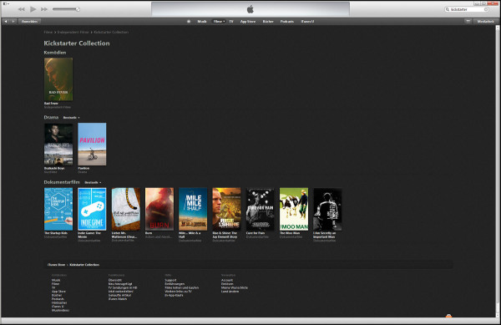Image resolution: width=501 pixels, height=325 pixels.
Task: Open footer Podcasts link
Action: coord(58,299)
